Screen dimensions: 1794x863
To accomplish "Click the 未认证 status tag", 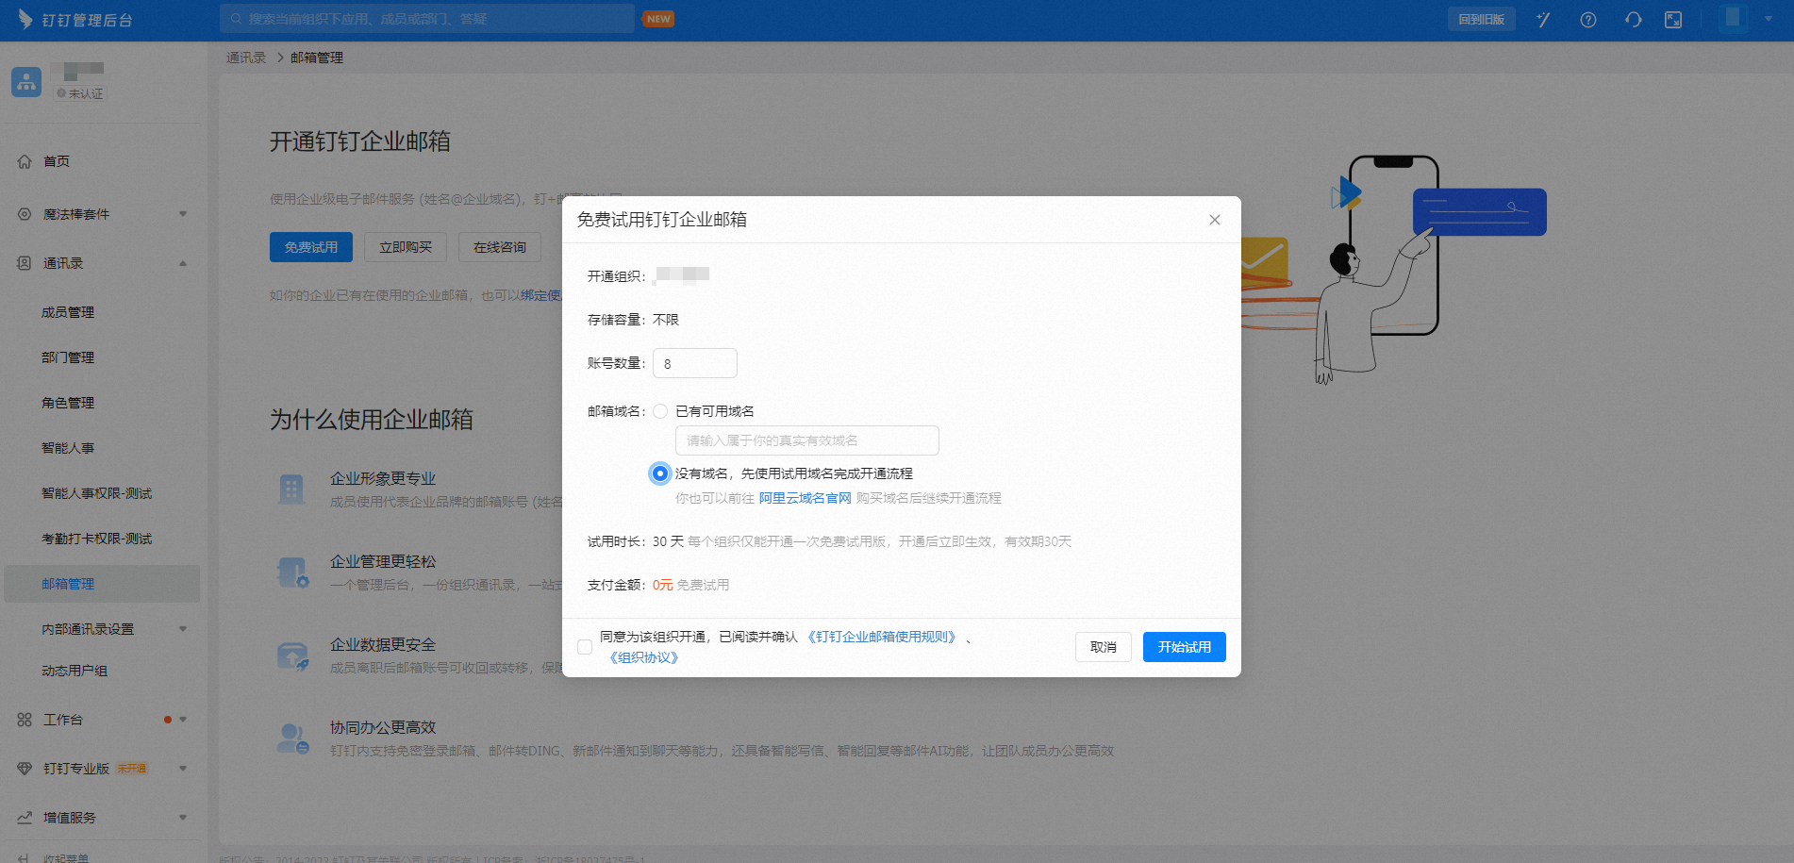I will coord(80,93).
